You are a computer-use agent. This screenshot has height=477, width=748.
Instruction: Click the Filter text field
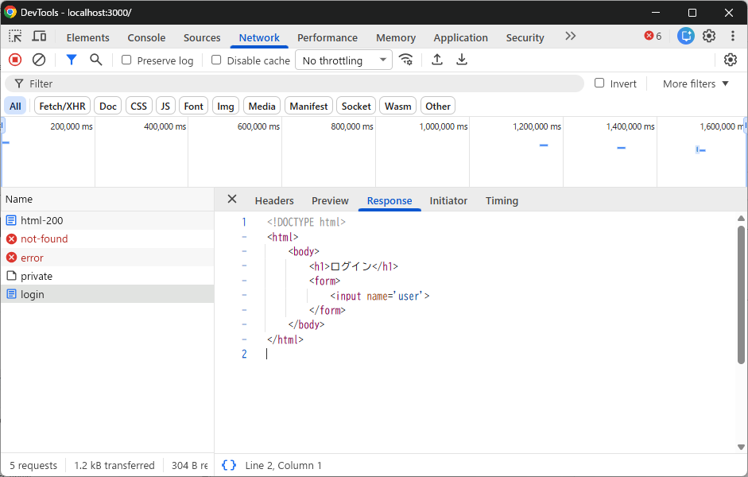point(294,84)
